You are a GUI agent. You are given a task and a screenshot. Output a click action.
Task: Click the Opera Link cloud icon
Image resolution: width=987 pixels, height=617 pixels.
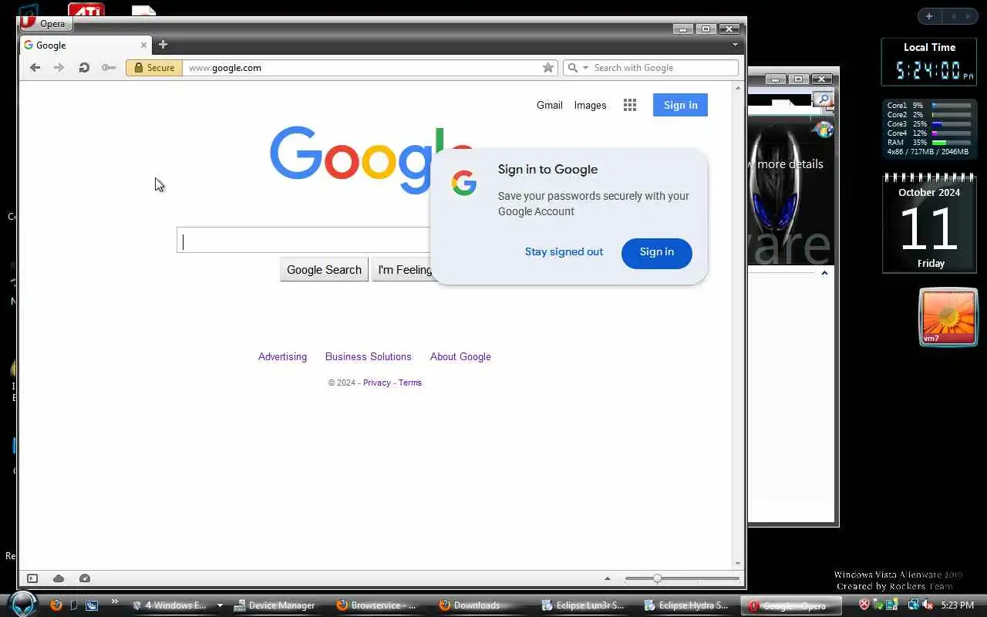point(59,578)
